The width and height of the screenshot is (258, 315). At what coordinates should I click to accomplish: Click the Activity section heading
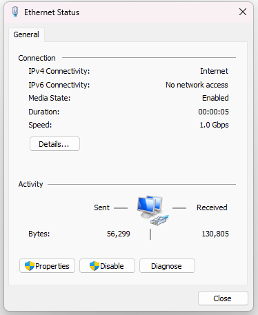(x=30, y=184)
